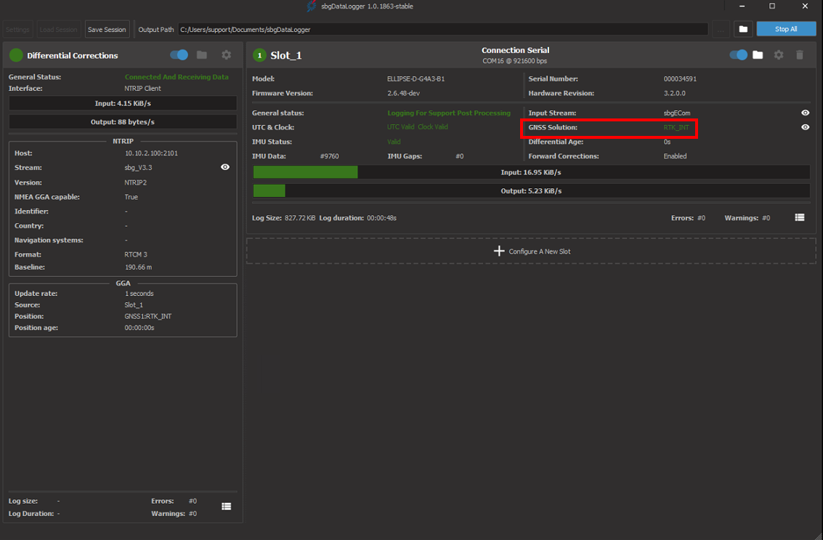The width and height of the screenshot is (823, 540).
Task: Click Save Session button
Action: click(x=107, y=30)
